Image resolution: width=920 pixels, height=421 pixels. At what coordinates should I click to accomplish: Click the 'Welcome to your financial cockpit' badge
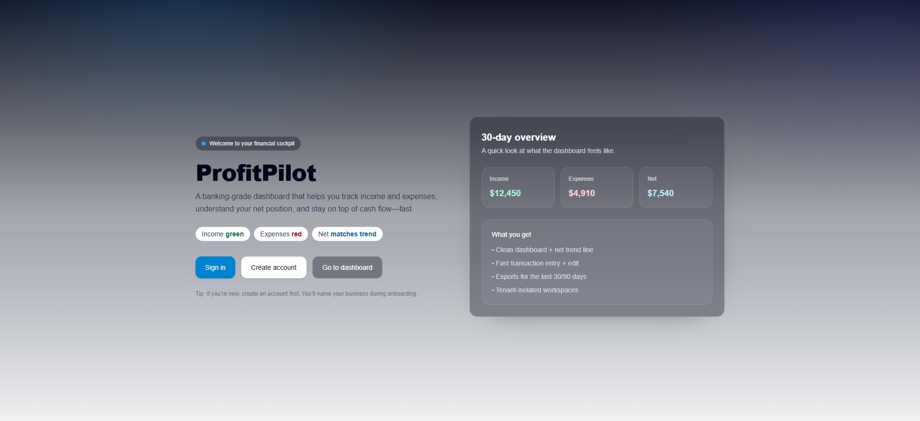[248, 143]
